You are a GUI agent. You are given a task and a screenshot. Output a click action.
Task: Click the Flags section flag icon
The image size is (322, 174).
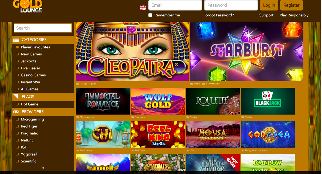16,97
